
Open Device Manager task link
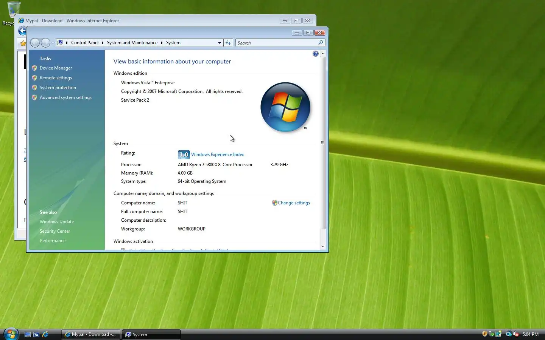coord(56,68)
